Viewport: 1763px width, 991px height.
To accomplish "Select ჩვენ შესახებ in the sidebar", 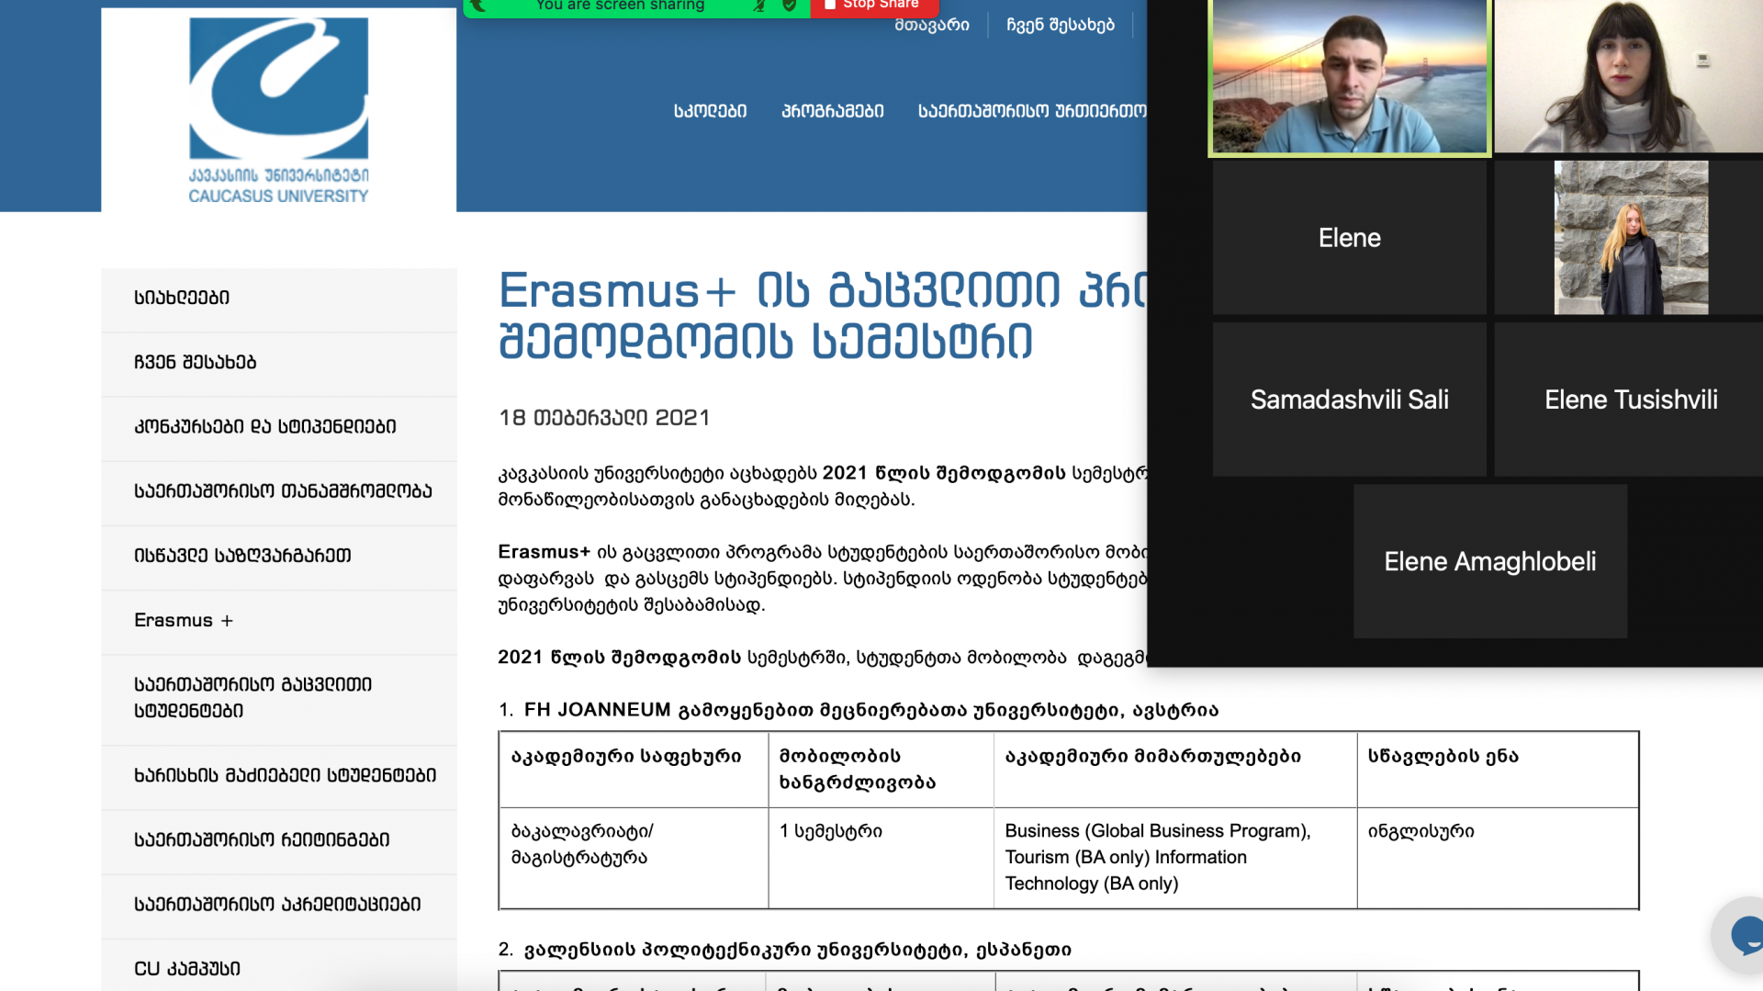I will tap(278, 363).
